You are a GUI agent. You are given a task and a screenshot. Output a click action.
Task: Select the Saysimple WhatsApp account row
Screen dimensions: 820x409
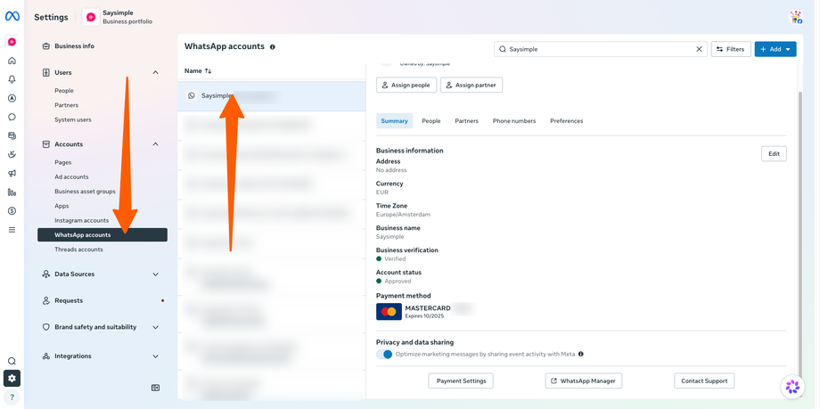click(x=272, y=96)
